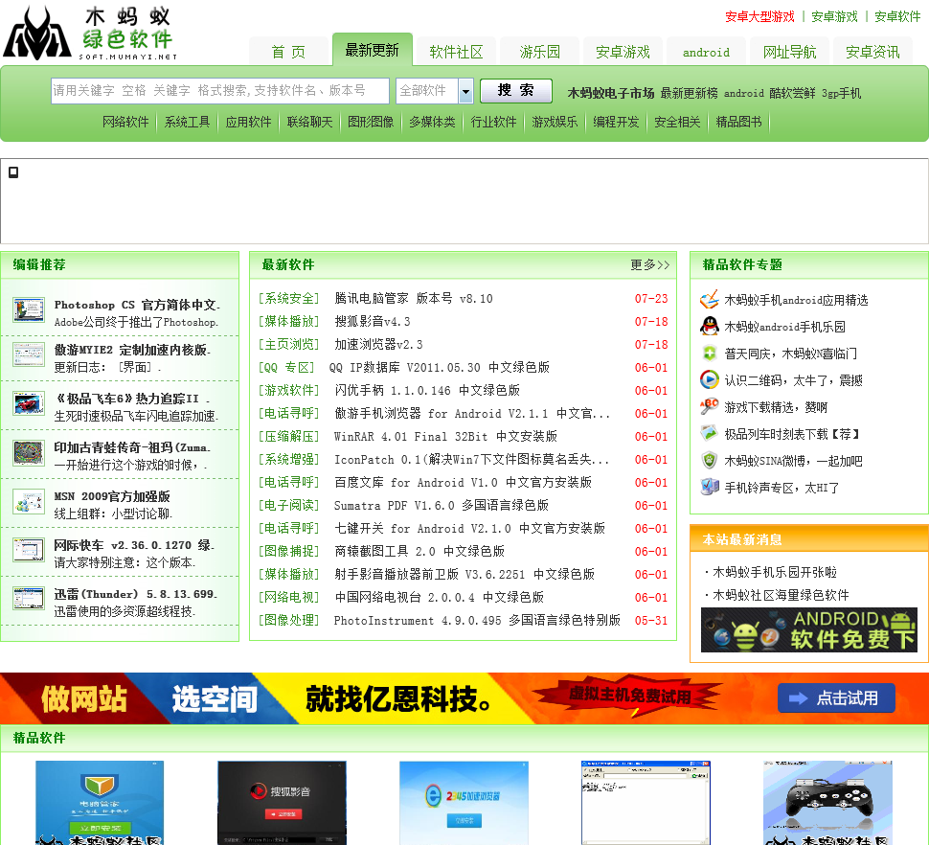Click [系统安全] category tag

point(288,299)
